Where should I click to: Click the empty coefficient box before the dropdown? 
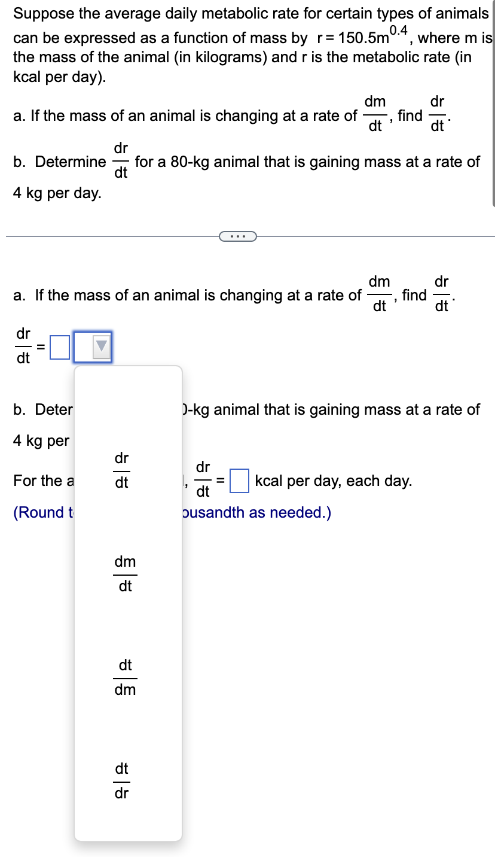(x=58, y=346)
